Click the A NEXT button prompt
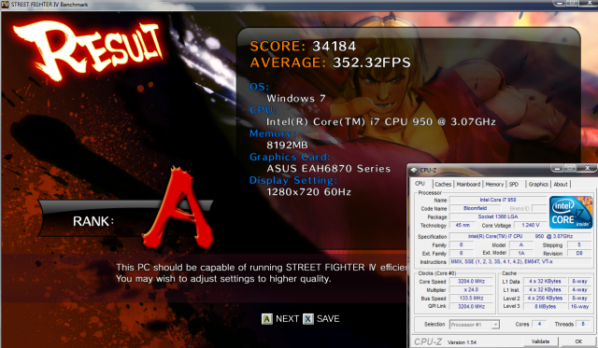 tap(280, 319)
